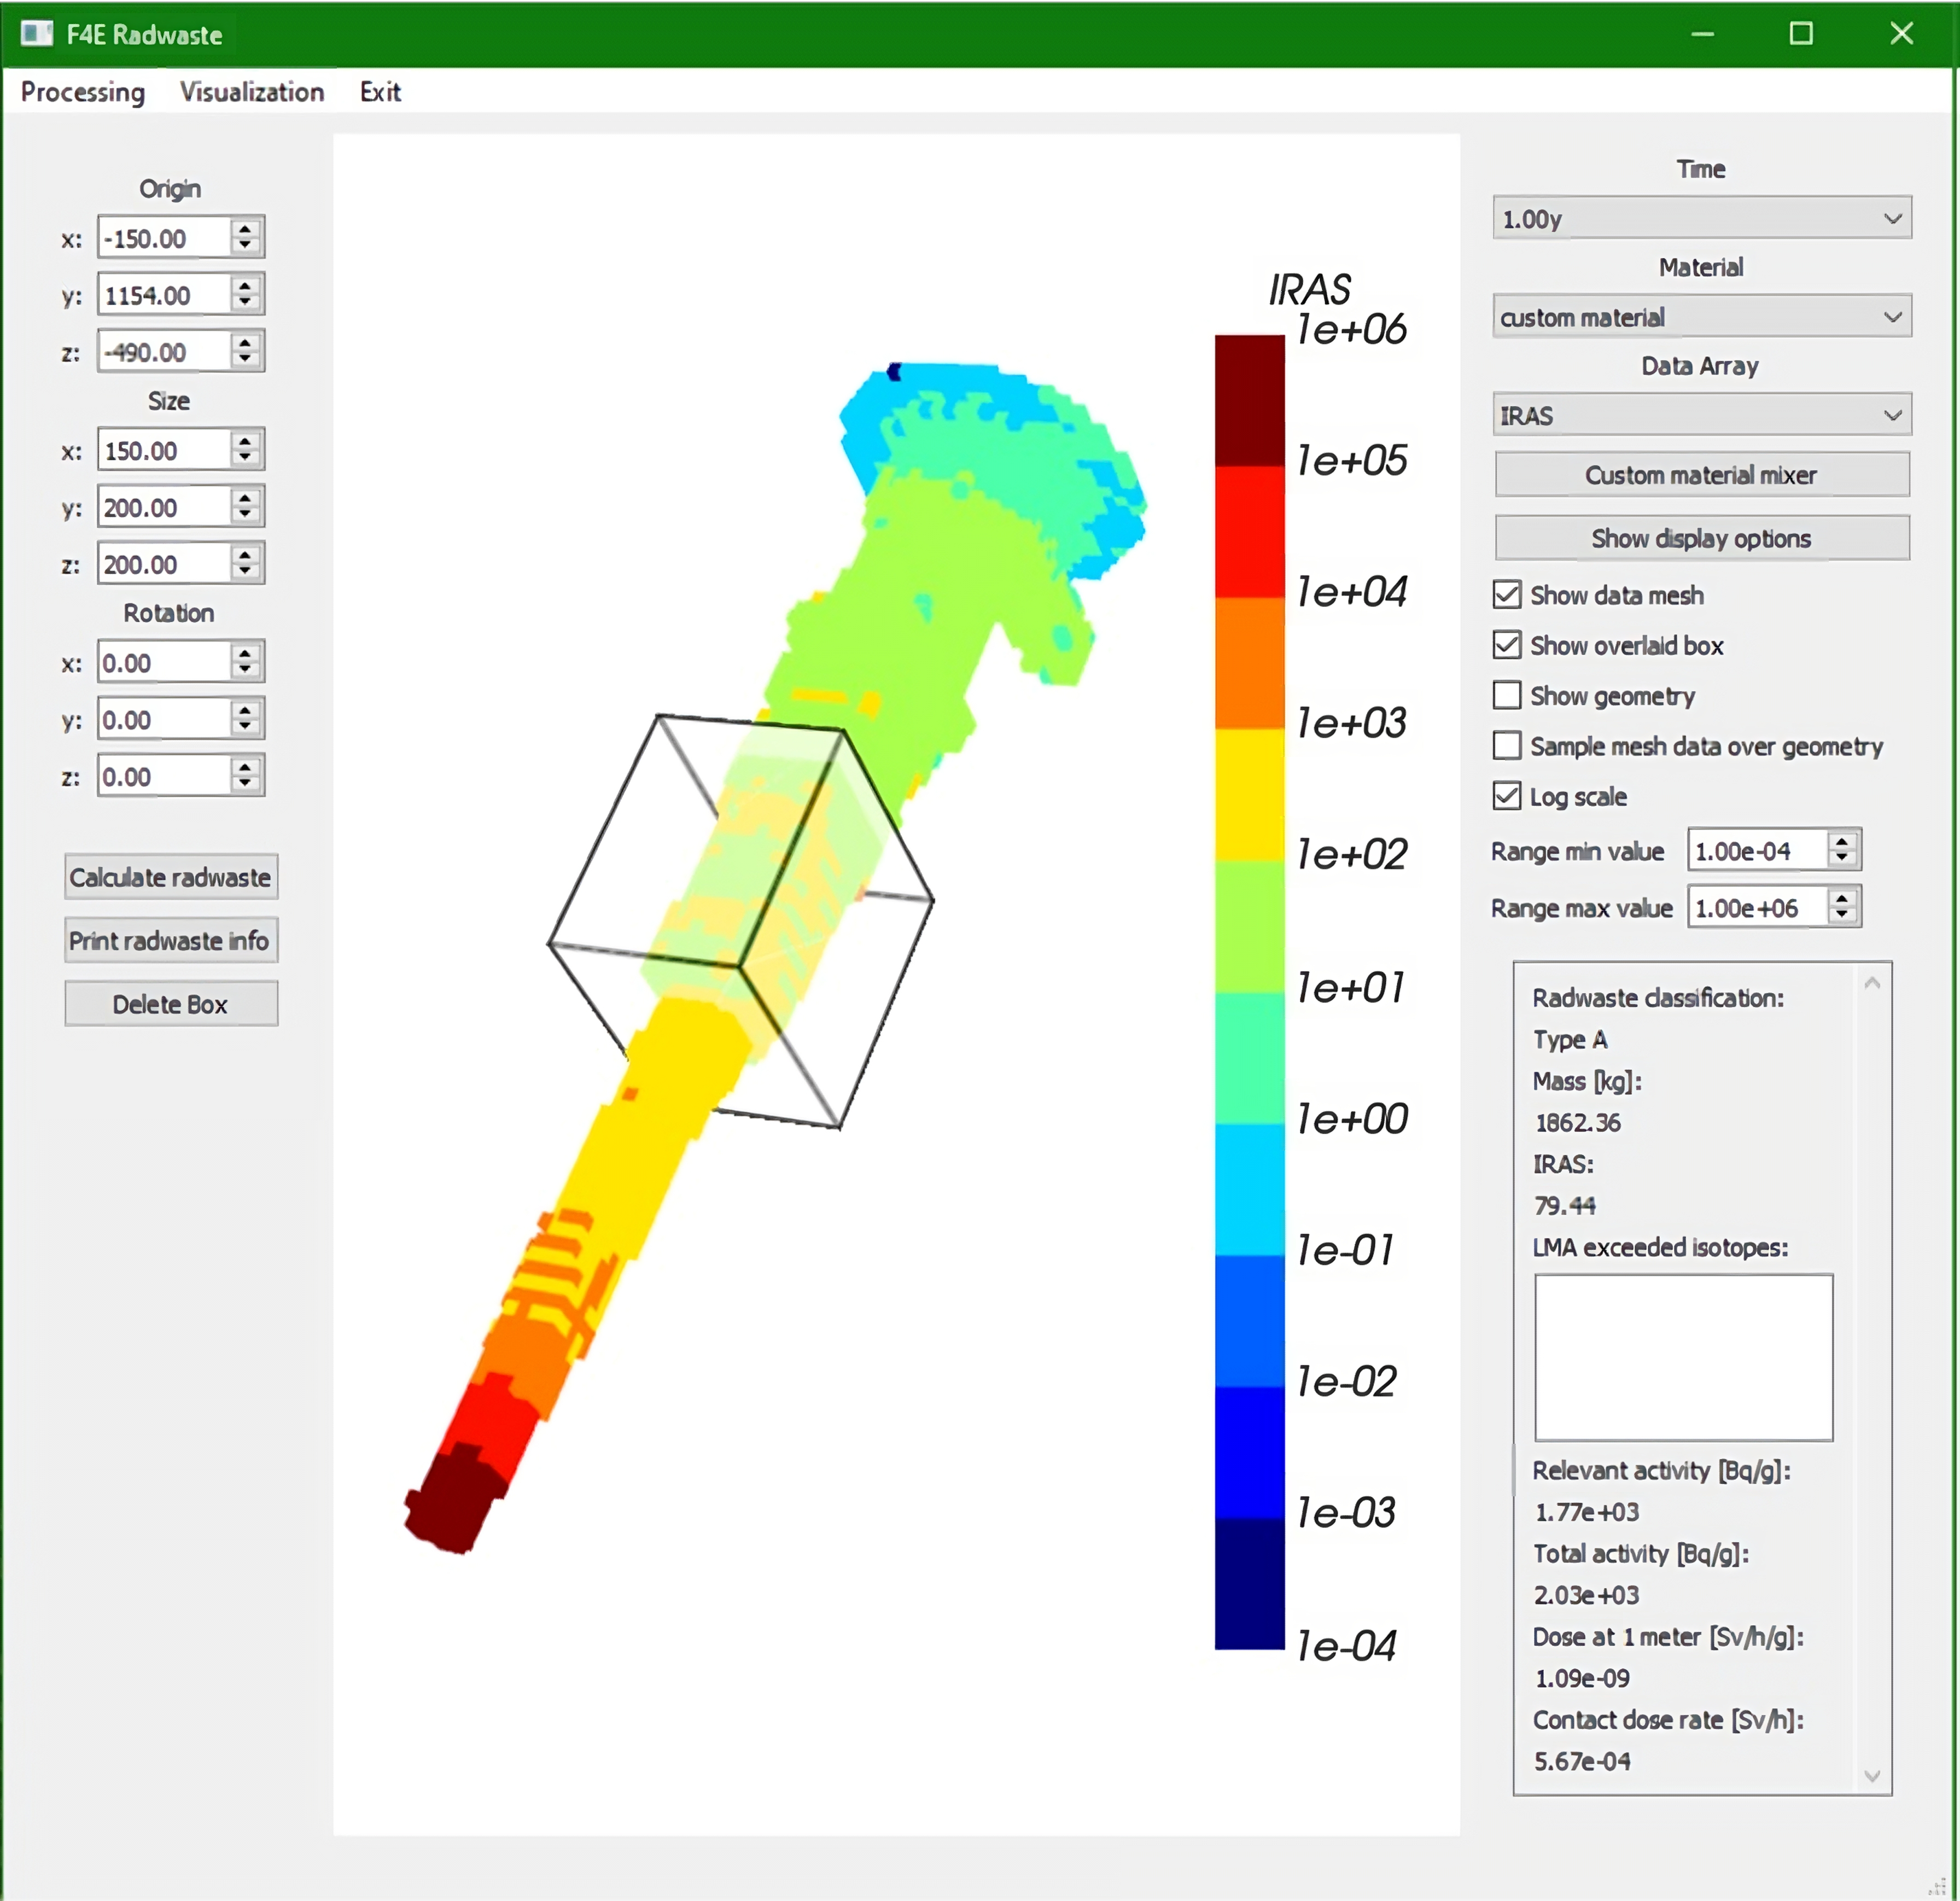1960x1901 pixels.
Task: Adjust Rotation x using its spinner arrows
Action: (246, 662)
